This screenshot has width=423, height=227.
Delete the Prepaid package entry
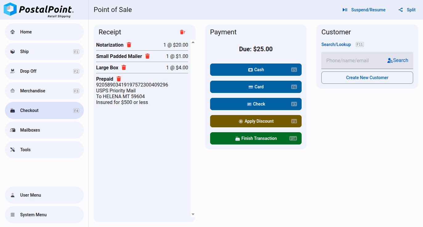point(119,79)
